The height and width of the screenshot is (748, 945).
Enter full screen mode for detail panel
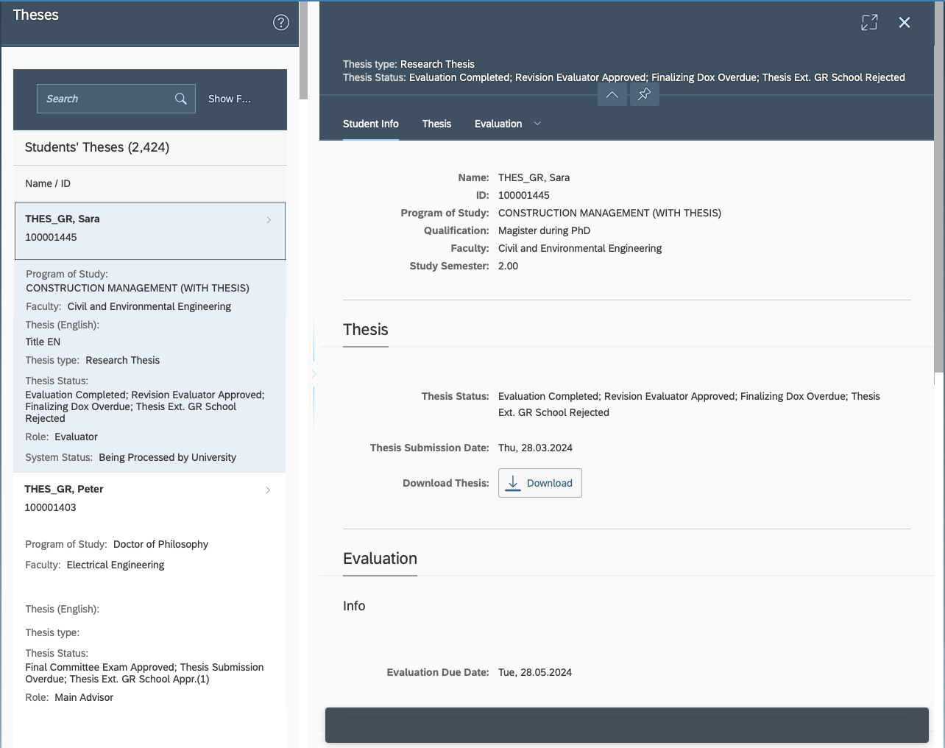coord(869,23)
